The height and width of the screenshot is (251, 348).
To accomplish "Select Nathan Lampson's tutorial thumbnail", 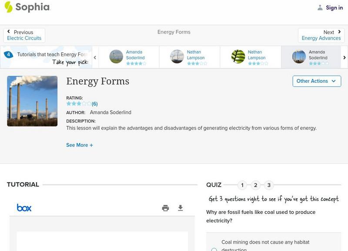I will tap(177, 57).
